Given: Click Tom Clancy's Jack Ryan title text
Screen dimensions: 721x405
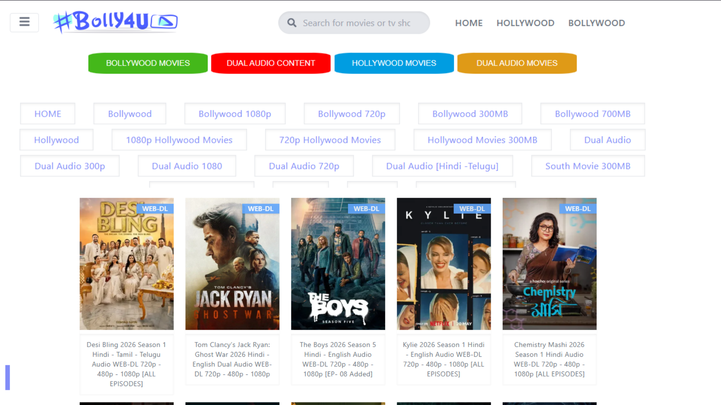Looking at the screenshot, I should [232, 359].
